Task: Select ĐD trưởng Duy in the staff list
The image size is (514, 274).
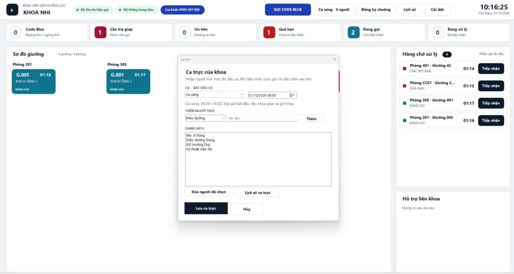Action: tap(198, 144)
